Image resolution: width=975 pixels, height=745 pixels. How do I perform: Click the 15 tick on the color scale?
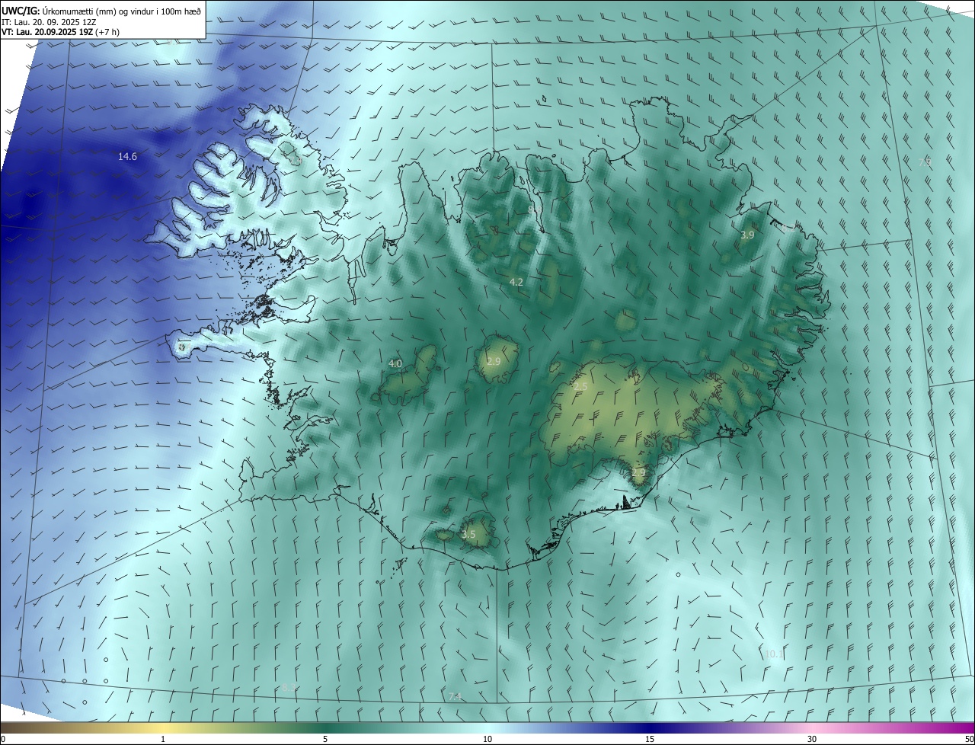650,739
